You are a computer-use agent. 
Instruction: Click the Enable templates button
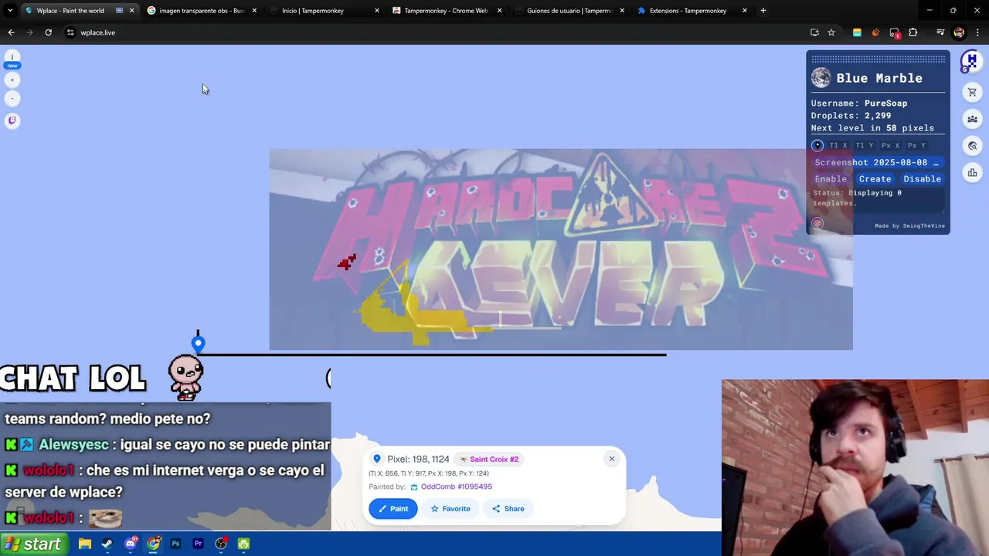coord(831,179)
